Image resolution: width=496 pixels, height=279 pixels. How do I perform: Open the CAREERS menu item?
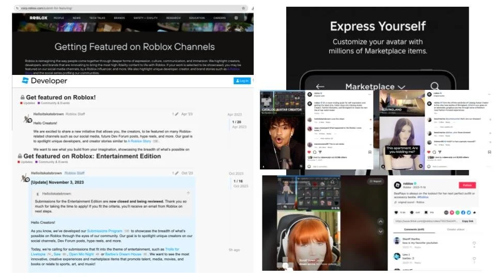tap(220, 18)
